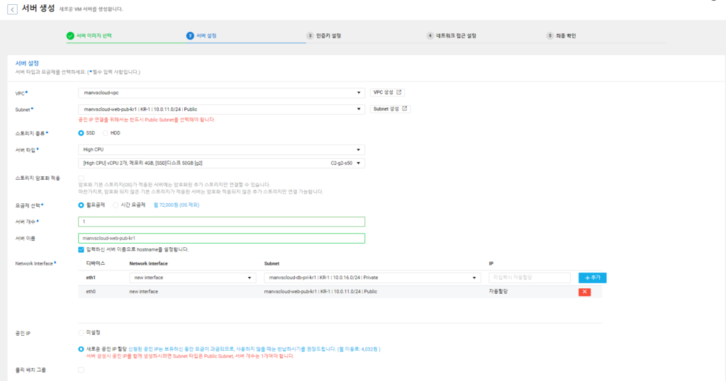Delete eth0 interface with red X
The width and height of the screenshot is (726, 381).
coord(584,292)
